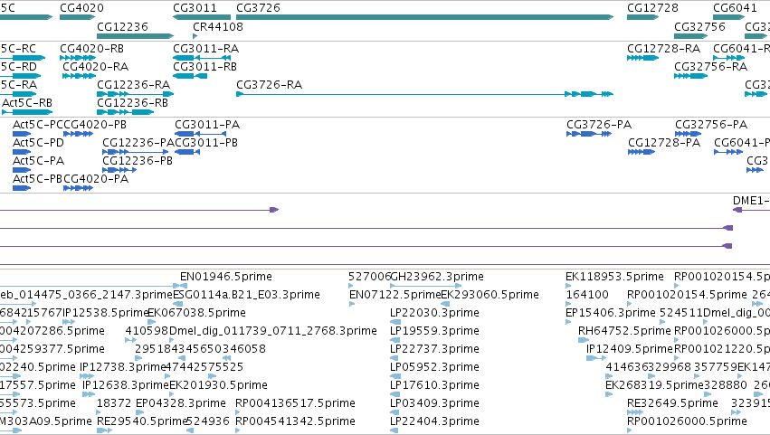Select EST EP04328.3prime
Image resolution: width=770 pixels, height=435 pixels.
(x=181, y=403)
